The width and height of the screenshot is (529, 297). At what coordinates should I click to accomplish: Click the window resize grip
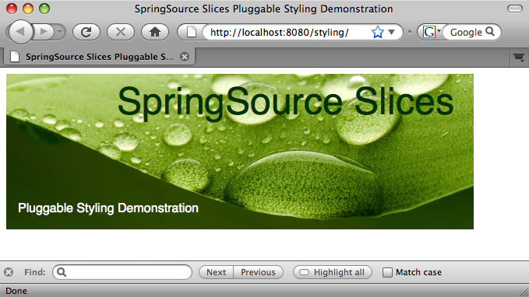(x=524, y=292)
